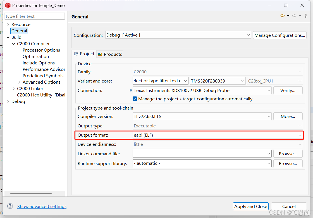Click Manage Configurations button

pyautogui.click(x=280, y=35)
